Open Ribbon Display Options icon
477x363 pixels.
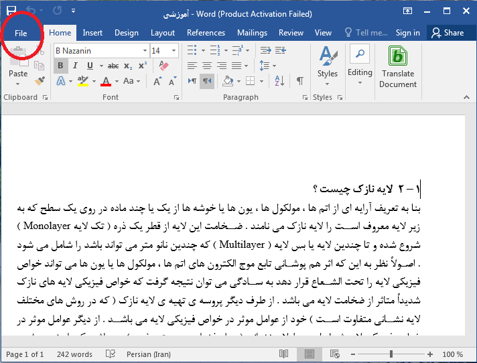407,11
